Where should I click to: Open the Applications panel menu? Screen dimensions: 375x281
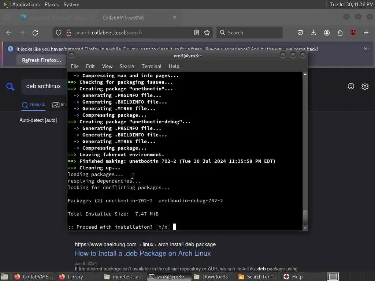click(26, 4)
